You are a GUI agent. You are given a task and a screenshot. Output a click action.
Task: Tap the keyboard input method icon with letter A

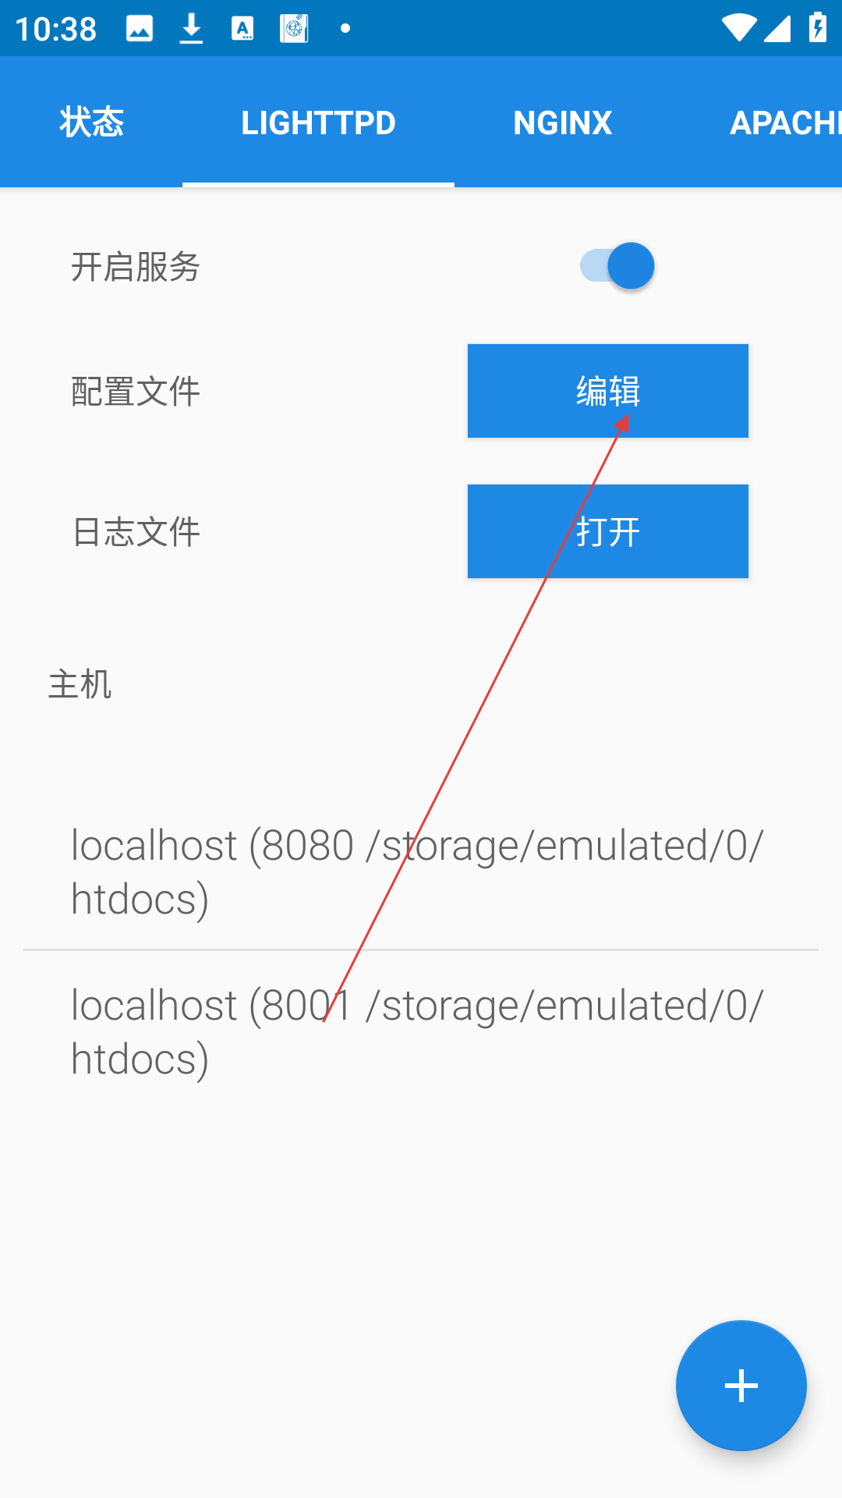(242, 29)
